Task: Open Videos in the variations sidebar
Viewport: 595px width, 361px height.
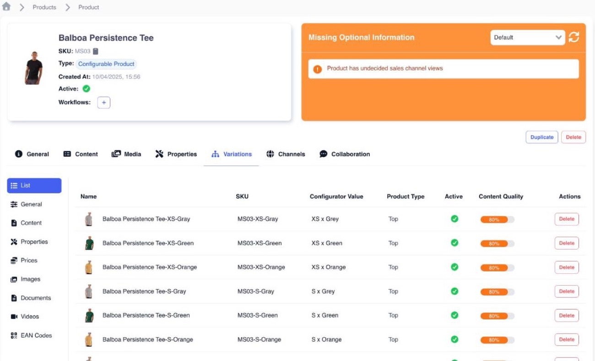Action: tap(25, 317)
